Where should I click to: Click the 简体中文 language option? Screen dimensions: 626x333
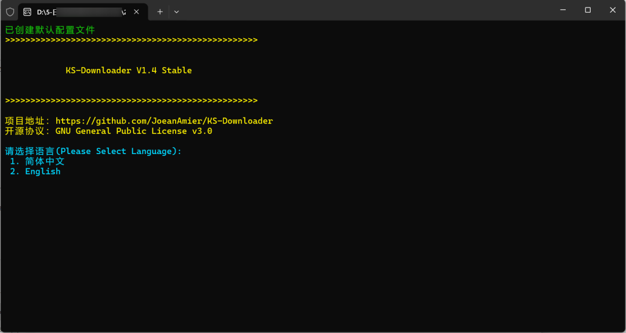pos(45,162)
